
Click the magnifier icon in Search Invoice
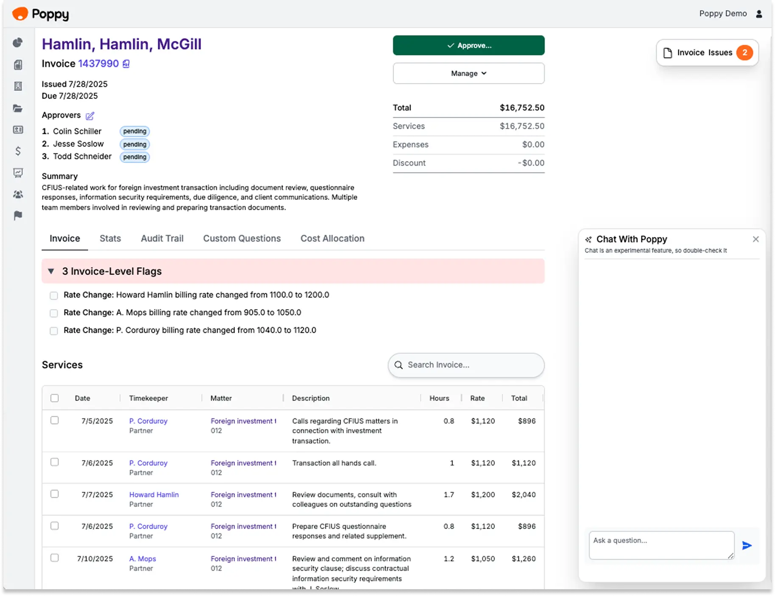[x=399, y=365]
